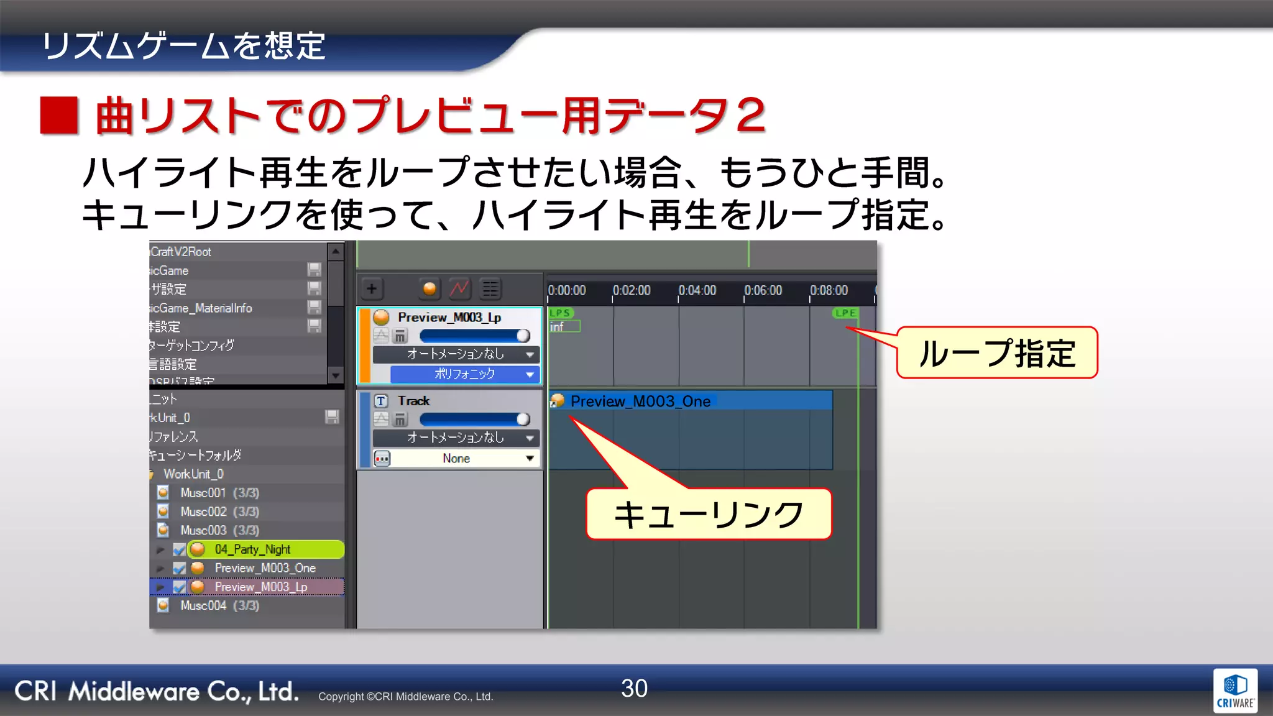Click the red automation graph toolbar icon

tap(459, 289)
